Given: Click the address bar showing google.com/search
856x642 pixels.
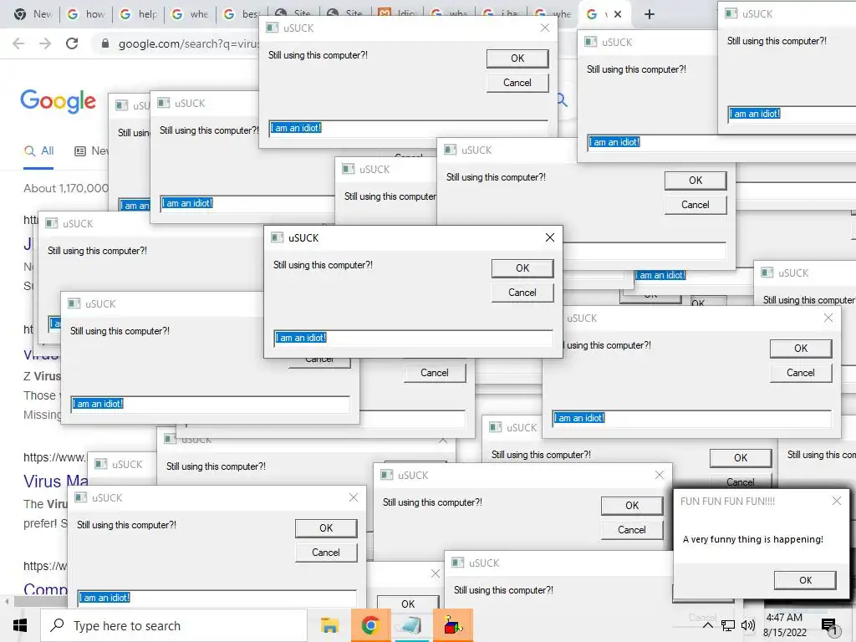Looking at the screenshot, I should tap(188, 43).
